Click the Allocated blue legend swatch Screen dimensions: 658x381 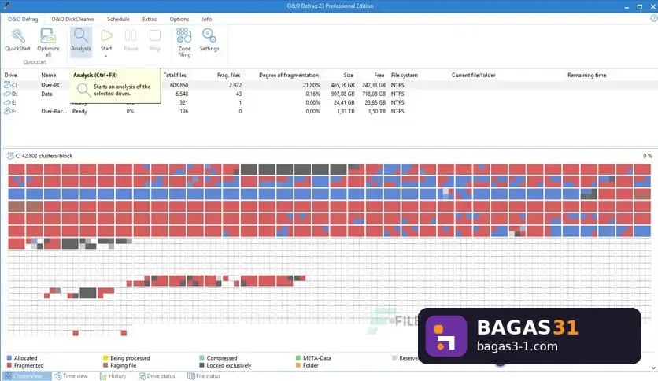9,358
